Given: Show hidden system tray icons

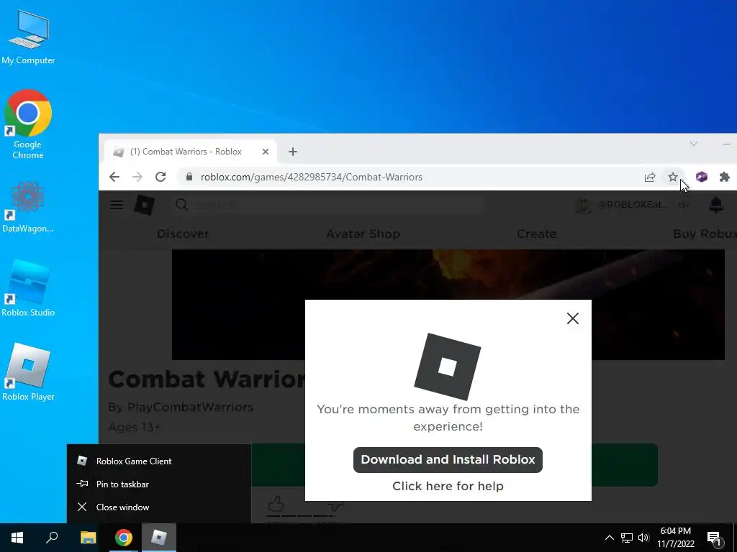Looking at the screenshot, I should click(609, 538).
